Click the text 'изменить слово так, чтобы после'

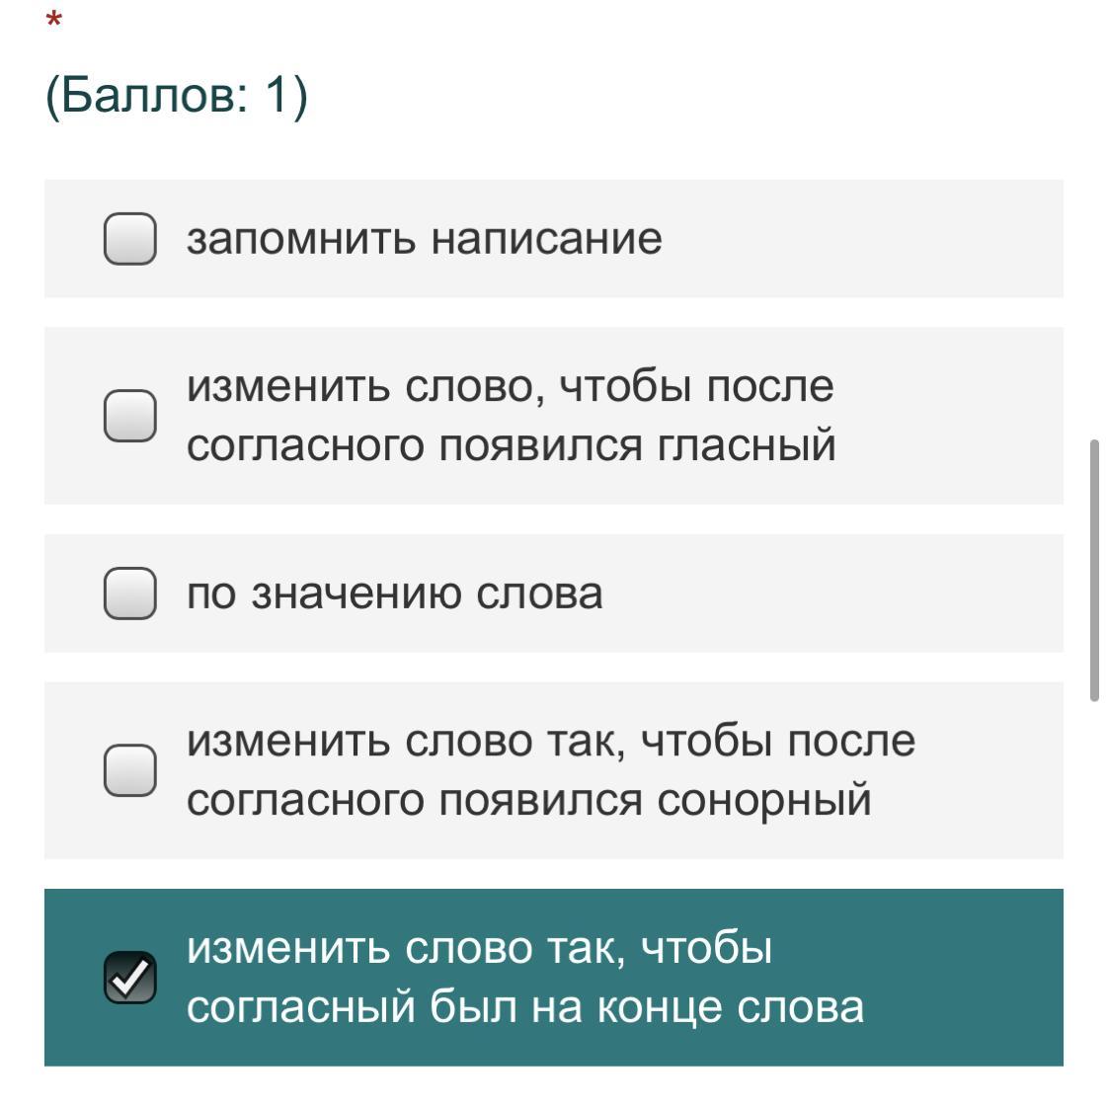click(x=550, y=741)
